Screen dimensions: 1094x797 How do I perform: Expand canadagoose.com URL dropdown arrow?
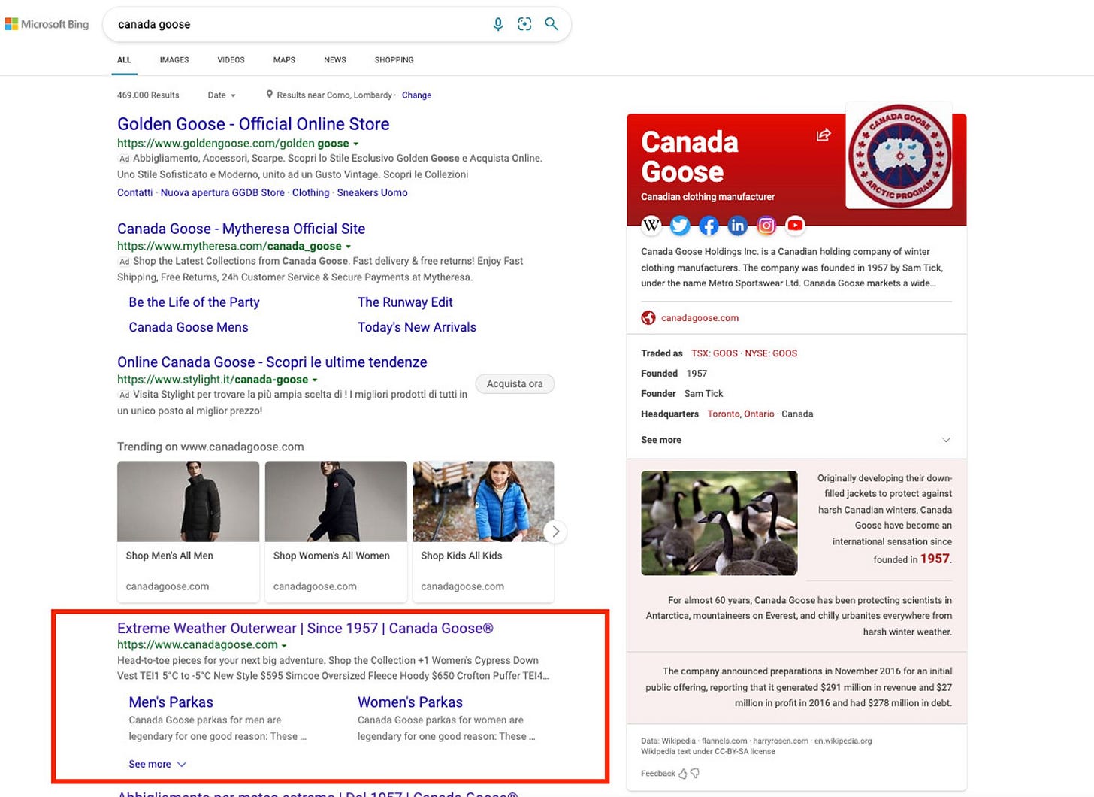(284, 646)
